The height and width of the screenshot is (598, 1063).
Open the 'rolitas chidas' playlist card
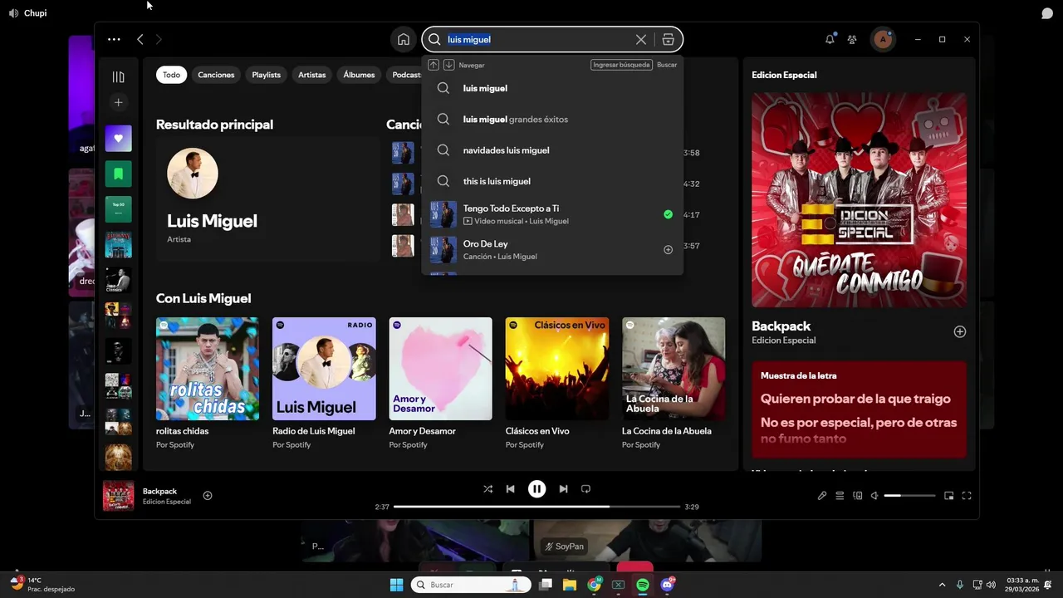pos(208,384)
